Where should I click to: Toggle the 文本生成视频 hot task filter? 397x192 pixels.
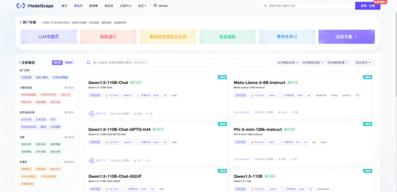(x=60, y=77)
